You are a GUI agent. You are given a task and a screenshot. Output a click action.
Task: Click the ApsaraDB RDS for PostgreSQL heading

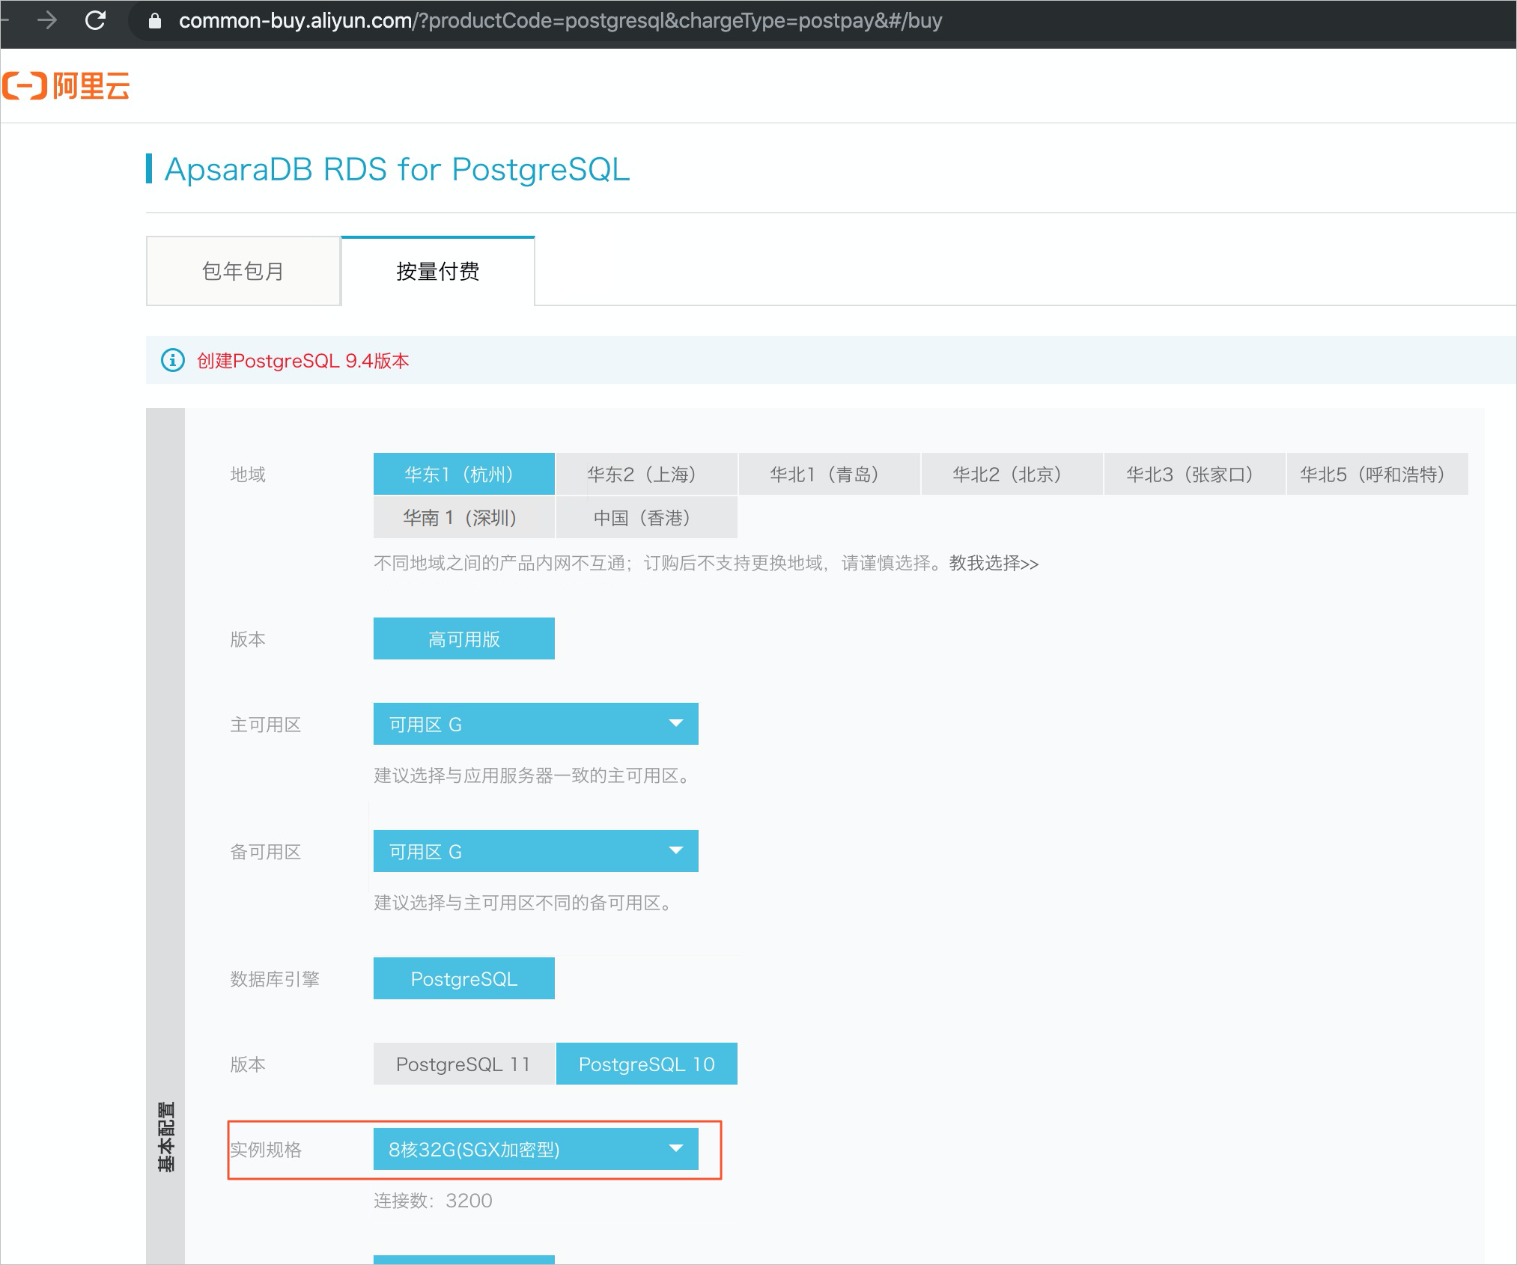coord(398,169)
